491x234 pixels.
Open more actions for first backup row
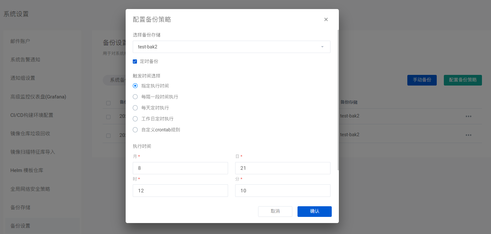pyautogui.click(x=468, y=117)
